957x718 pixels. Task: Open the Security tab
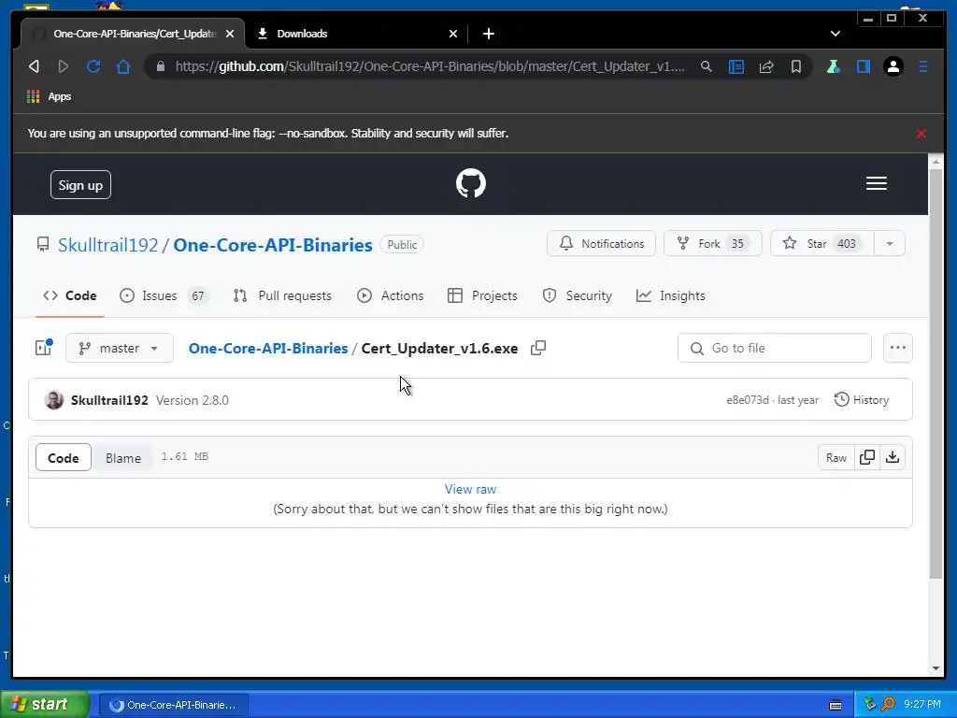click(578, 295)
